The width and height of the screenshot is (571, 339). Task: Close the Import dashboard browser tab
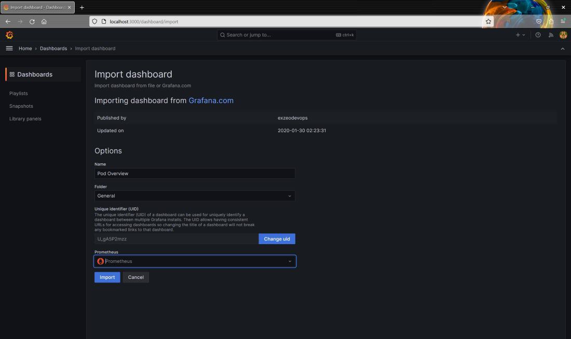click(x=69, y=7)
